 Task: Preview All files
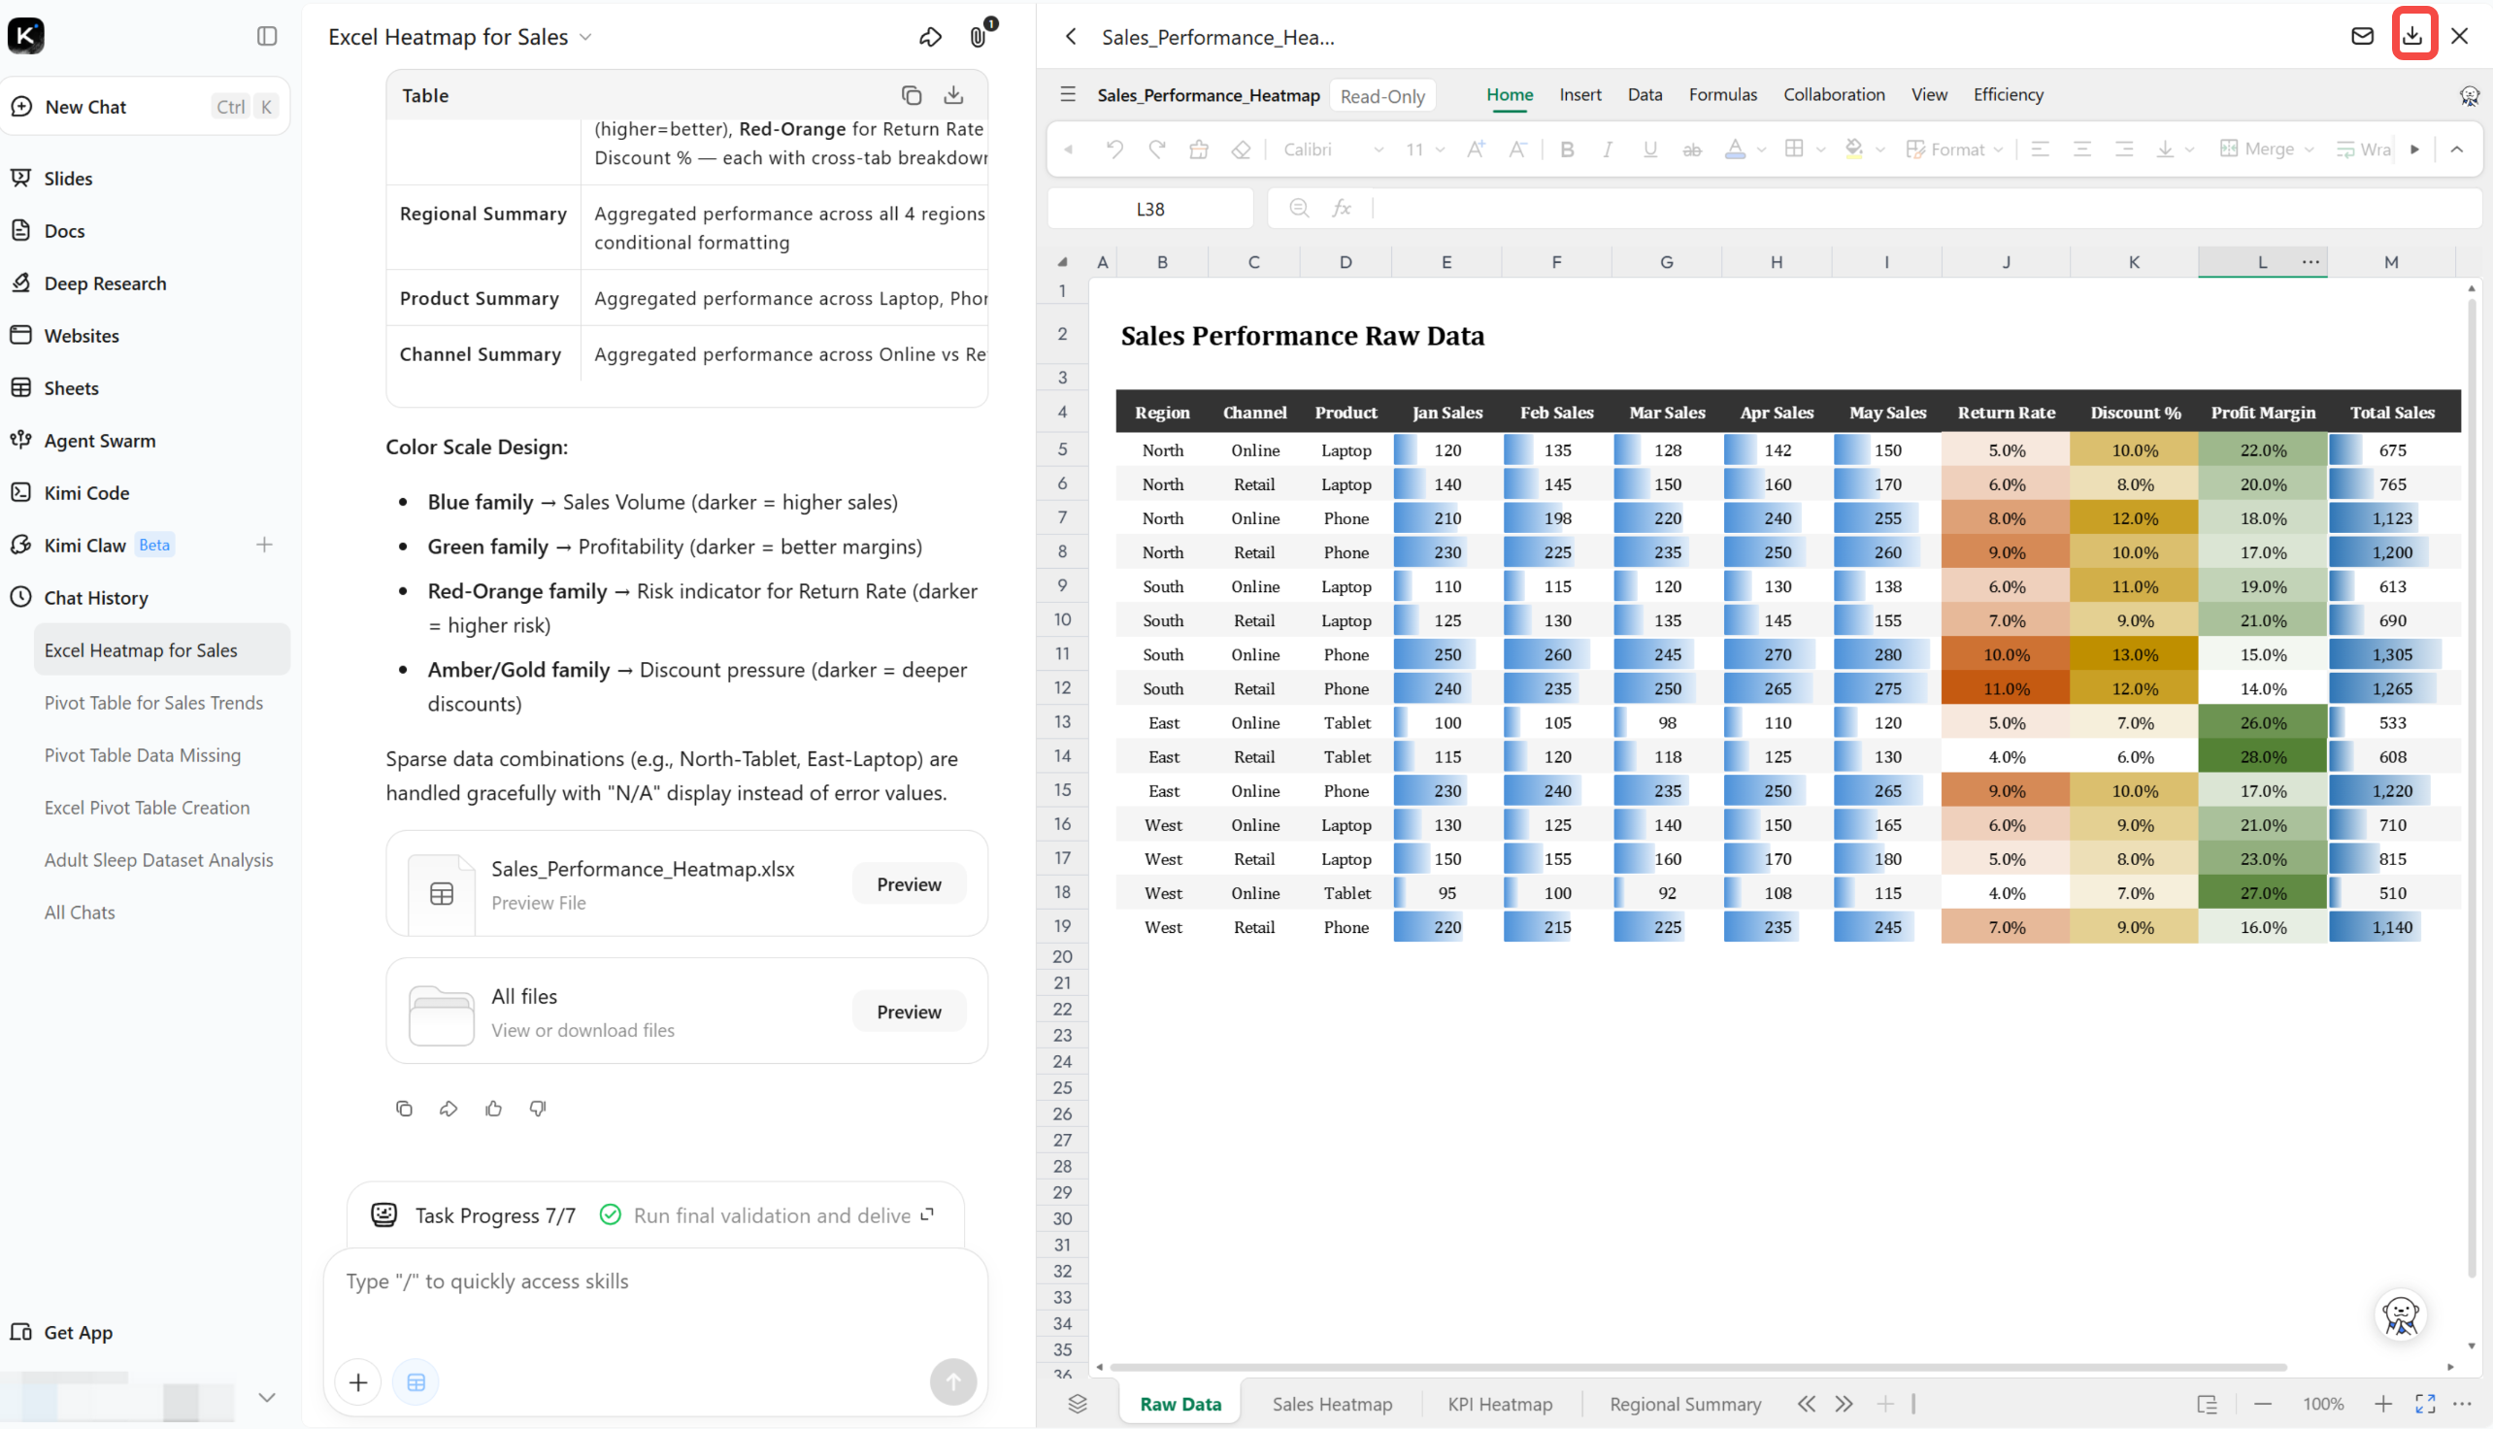909,1011
